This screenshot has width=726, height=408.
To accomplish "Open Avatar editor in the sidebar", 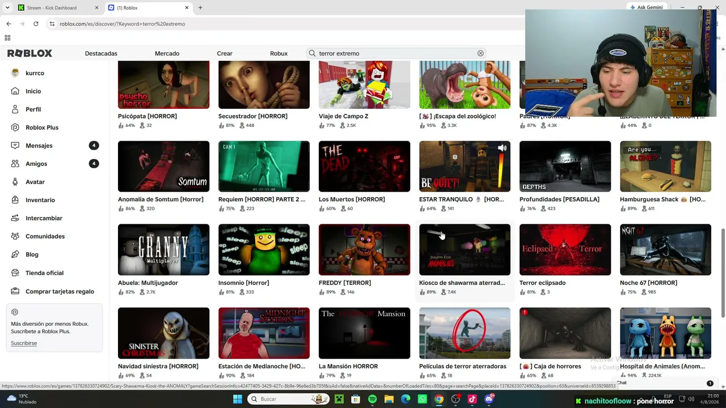I will [x=35, y=182].
